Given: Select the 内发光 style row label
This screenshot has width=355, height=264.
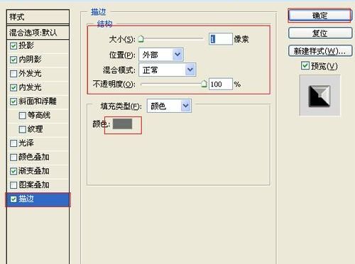Looking at the screenshot, I should click(x=30, y=87).
